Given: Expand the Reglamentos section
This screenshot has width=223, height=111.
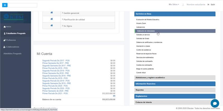Looking at the screenshot, I should [x=175, y=96].
